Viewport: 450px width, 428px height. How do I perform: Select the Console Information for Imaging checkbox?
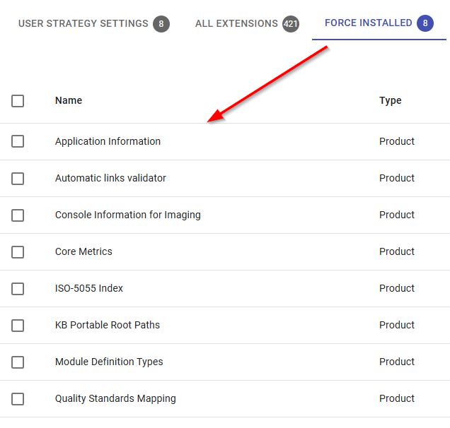(18, 215)
